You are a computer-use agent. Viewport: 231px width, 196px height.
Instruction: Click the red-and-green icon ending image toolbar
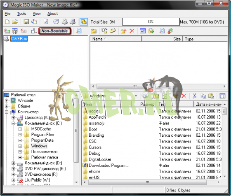point(170,31)
